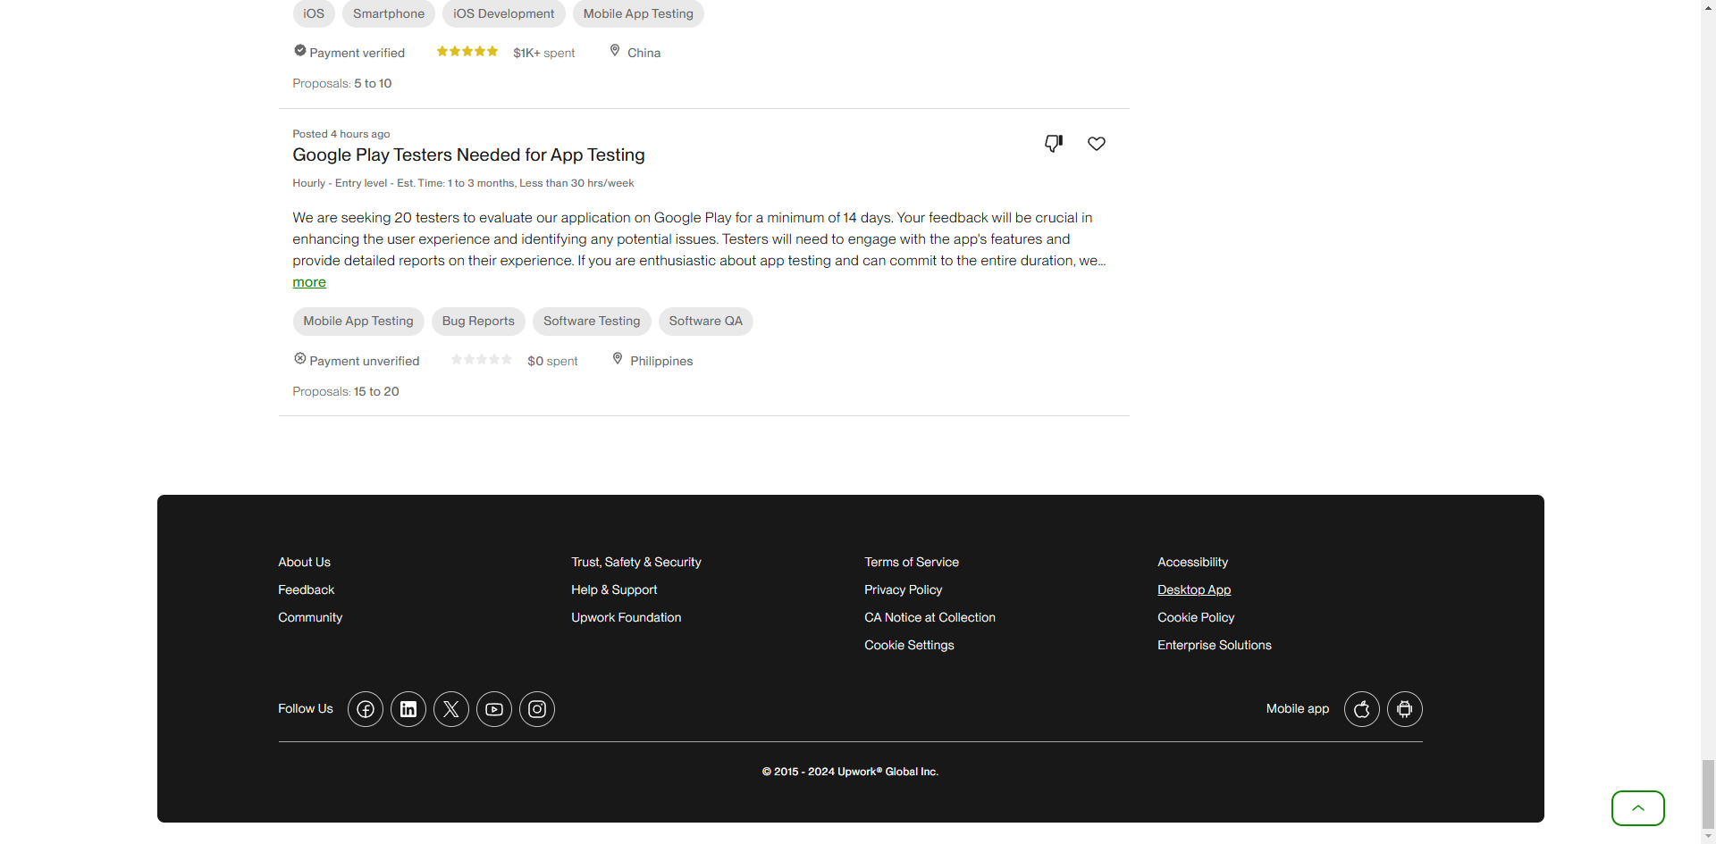Click the '$0 spent' text

click(552, 362)
